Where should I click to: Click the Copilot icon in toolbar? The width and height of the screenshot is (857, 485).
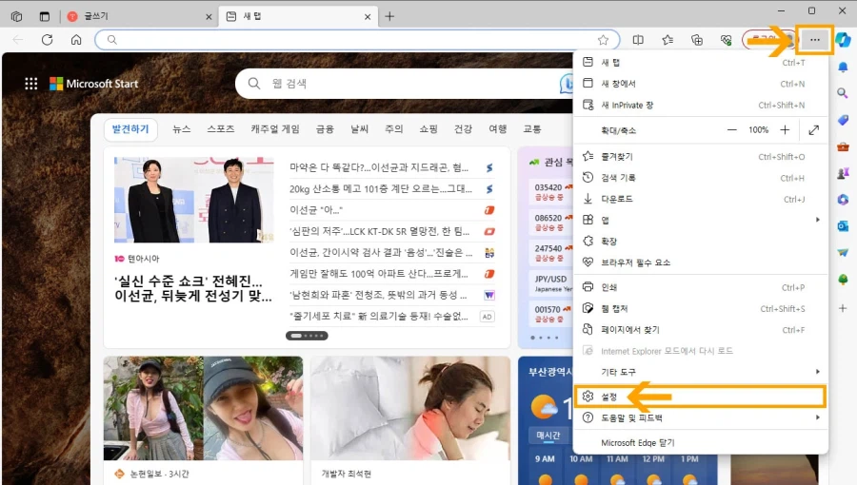(x=844, y=40)
